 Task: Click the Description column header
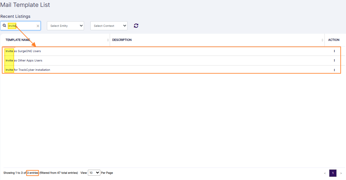[x=122, y=40]
